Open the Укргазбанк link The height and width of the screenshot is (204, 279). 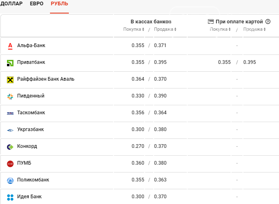pos(30,129)
